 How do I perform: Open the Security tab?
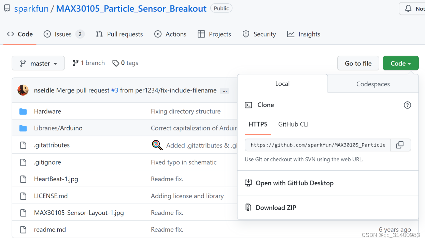[x=259, y=34]
